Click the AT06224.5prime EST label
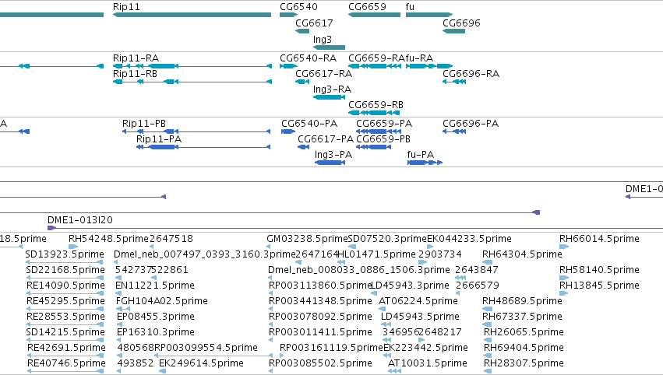Viewport: 663px width, 375px height. (418, 301)
